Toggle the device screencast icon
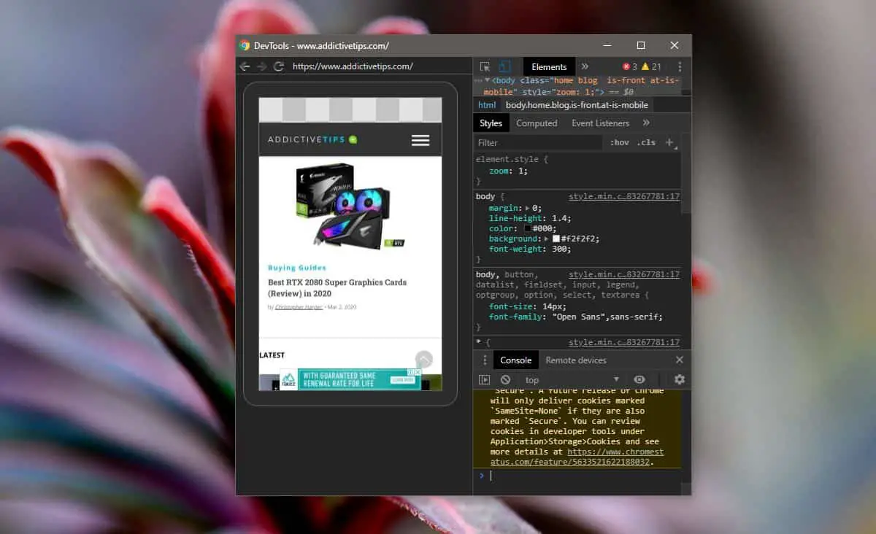The width and height of the screenshot is (876, 534). point(504,66)
